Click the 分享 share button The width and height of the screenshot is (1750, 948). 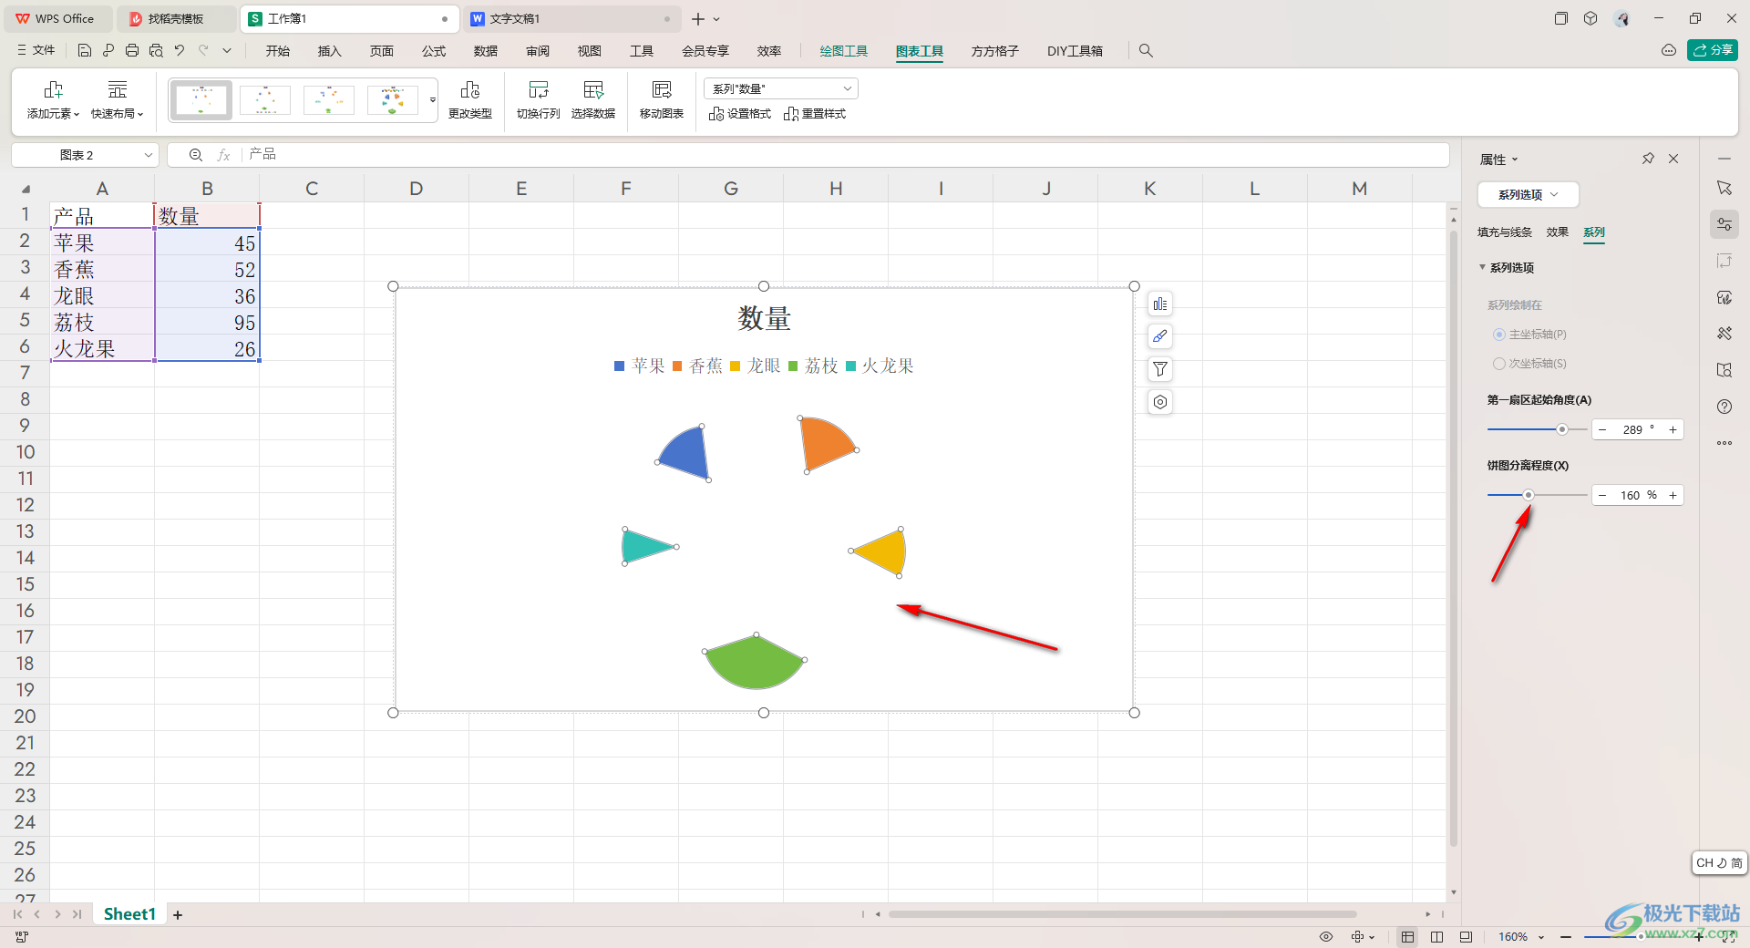click(1713, 50)
